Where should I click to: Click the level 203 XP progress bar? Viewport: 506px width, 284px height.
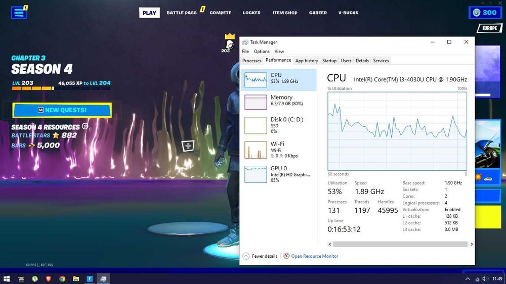[x=61, y=88]
